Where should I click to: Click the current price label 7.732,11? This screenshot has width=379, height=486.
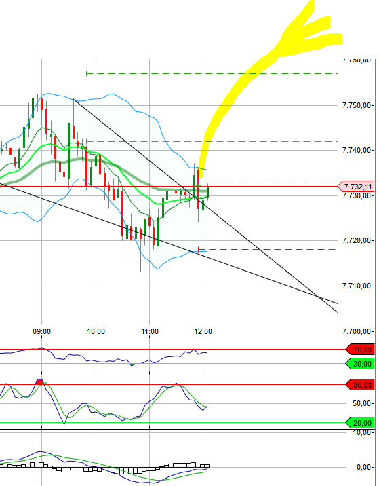[356, 187]
